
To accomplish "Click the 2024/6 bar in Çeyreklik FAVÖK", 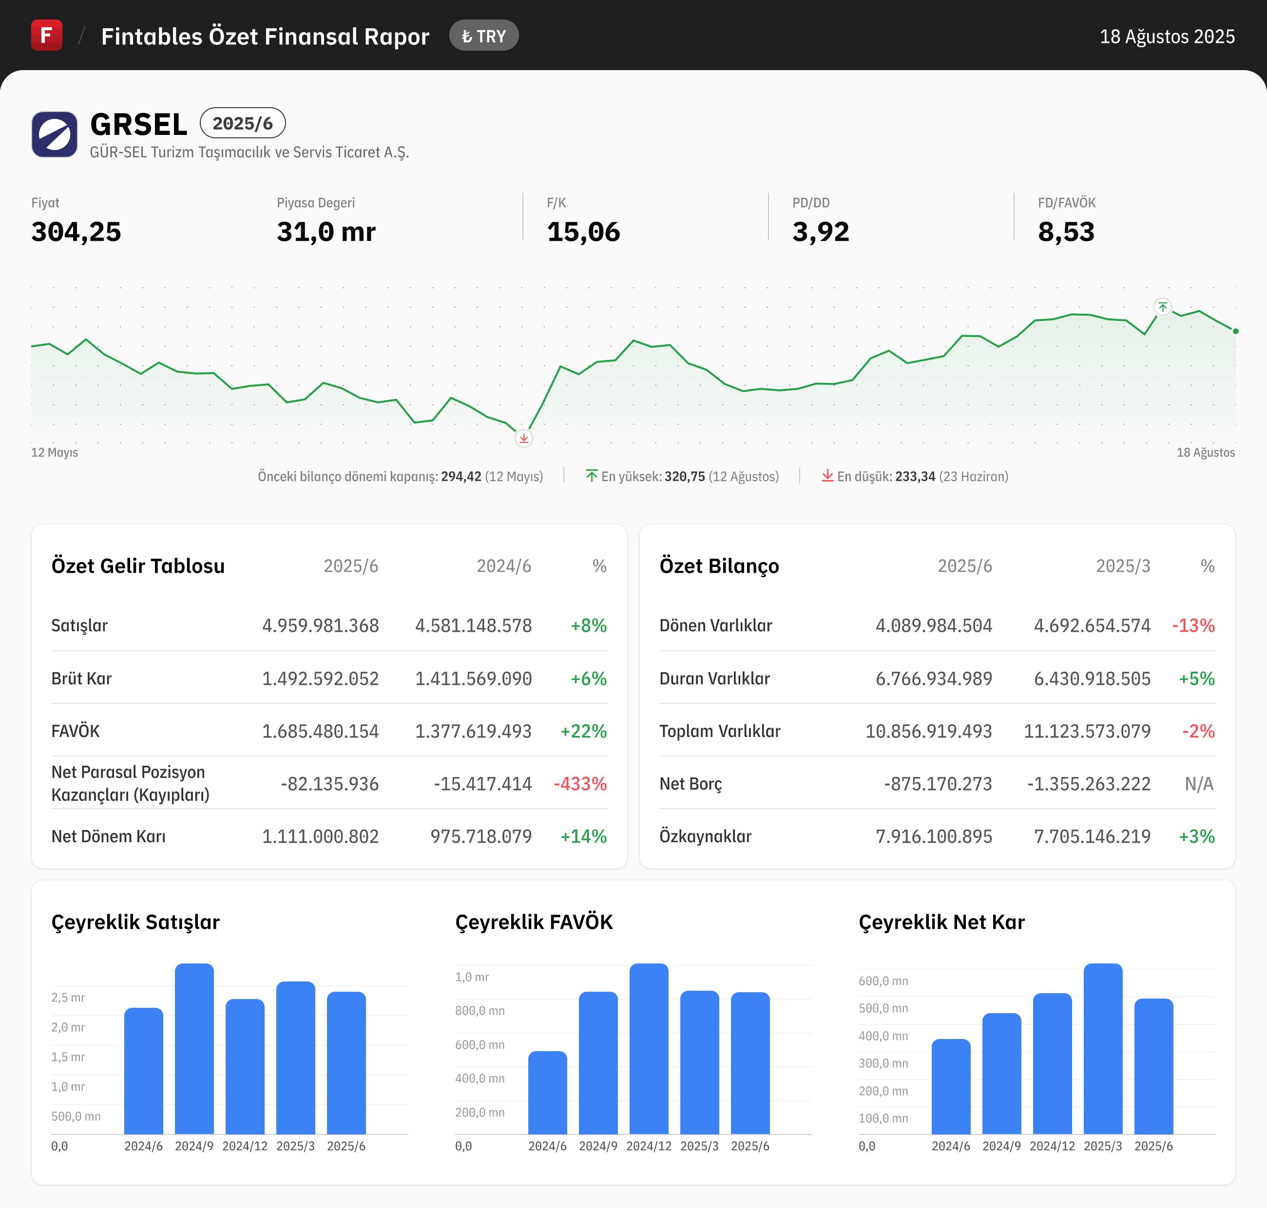I will point(548,1093).
